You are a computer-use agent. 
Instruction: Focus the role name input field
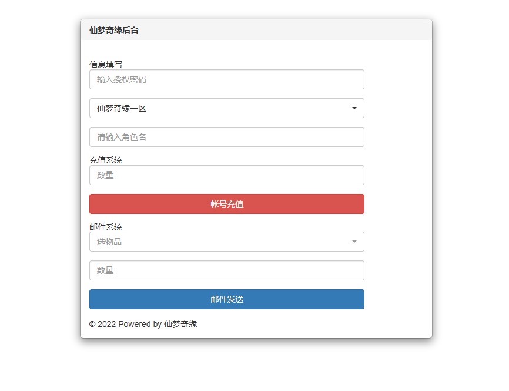click(x=226, y=137)
